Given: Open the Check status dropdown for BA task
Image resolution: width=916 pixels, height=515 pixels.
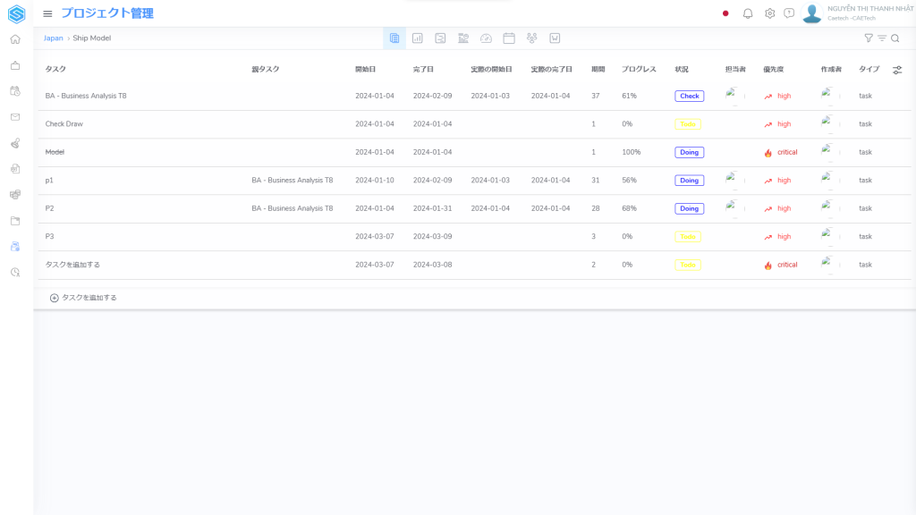Looking at the screenshot, I should click(689, 96).
